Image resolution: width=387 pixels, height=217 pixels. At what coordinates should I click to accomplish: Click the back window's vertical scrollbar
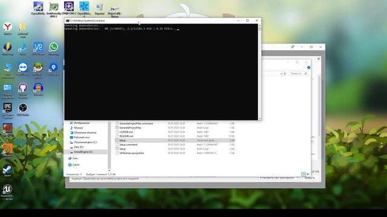(x=319, y=106)
